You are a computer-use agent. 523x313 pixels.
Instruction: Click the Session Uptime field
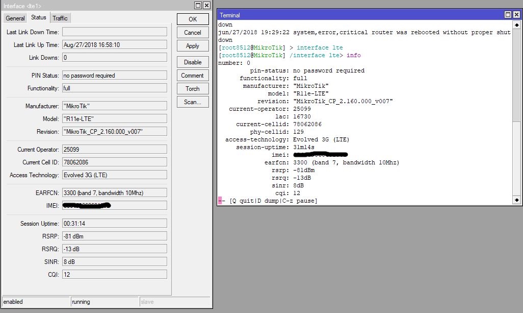(x=114, y=223)
